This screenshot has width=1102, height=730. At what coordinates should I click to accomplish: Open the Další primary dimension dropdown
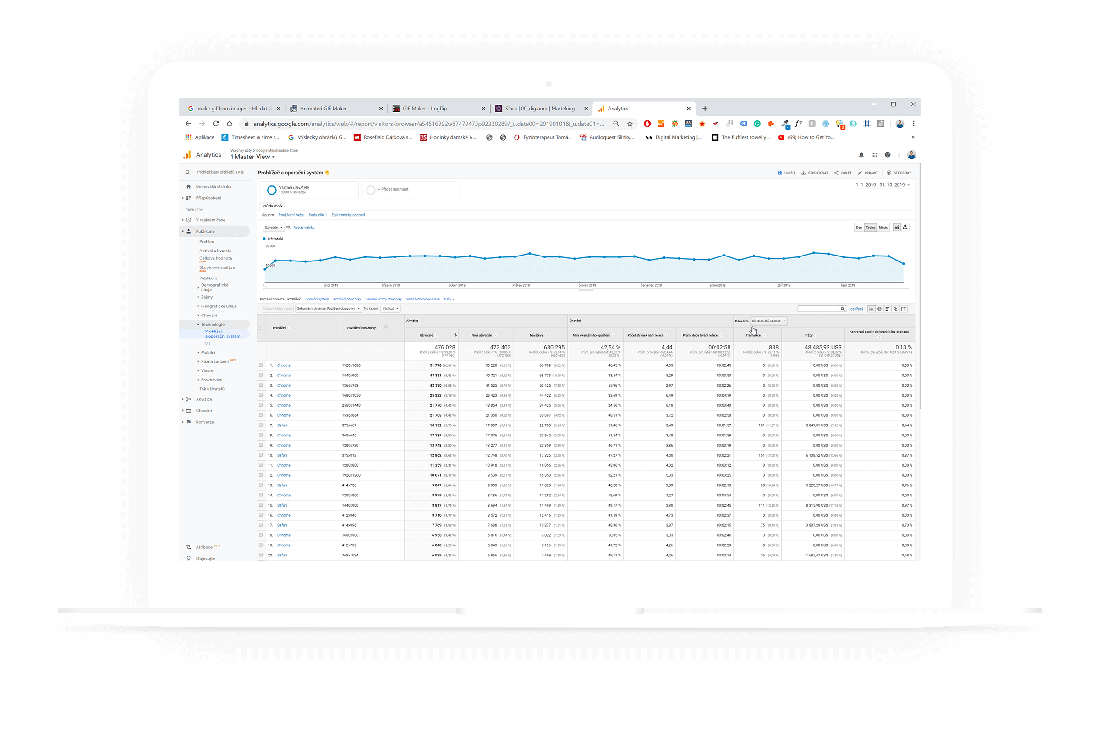(x=449, y=299)
